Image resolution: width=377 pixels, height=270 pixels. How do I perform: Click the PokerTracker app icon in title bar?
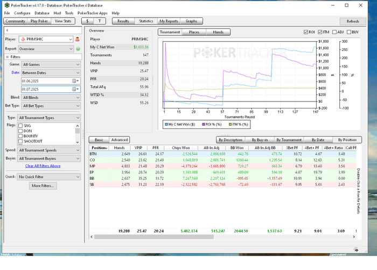click(x=7, y=5)
